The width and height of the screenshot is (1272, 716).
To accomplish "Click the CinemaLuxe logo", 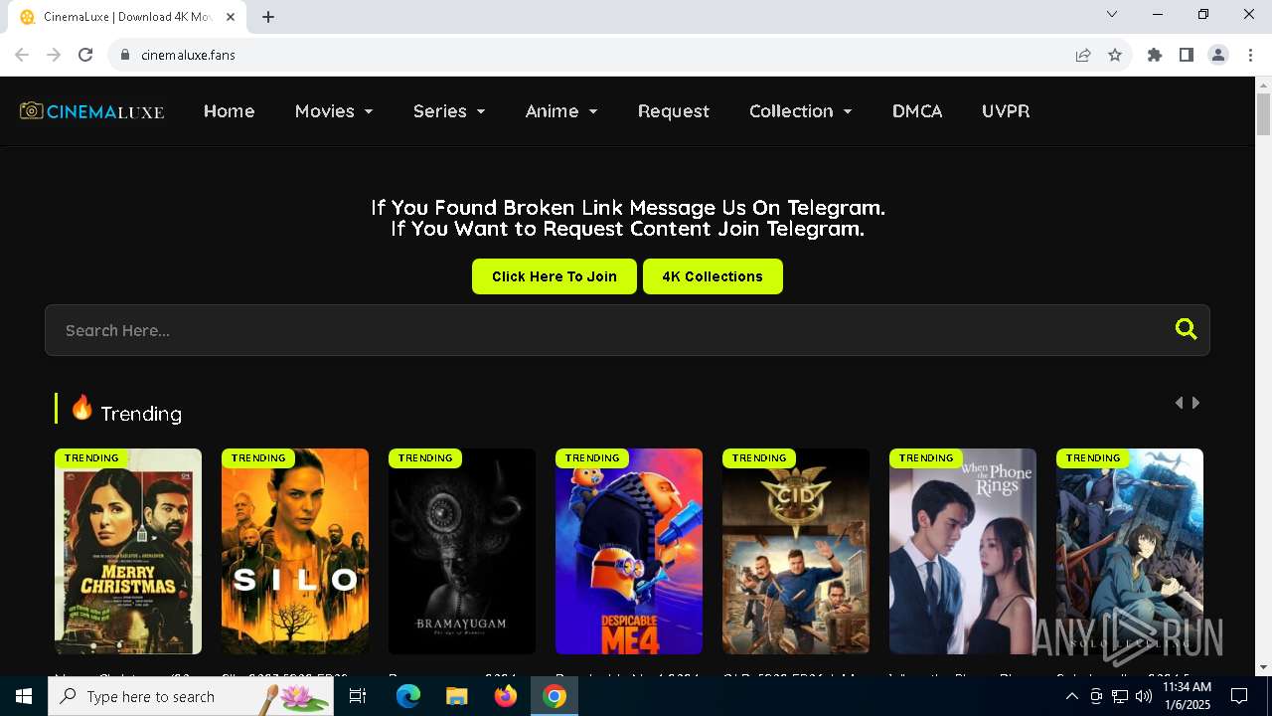I will 92,111.
